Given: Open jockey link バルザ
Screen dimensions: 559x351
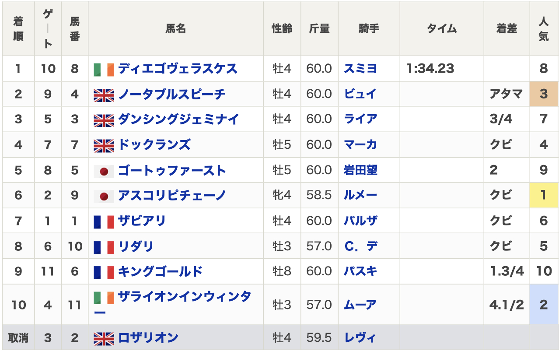Looking at the screenshot, I should pos(360,221).
